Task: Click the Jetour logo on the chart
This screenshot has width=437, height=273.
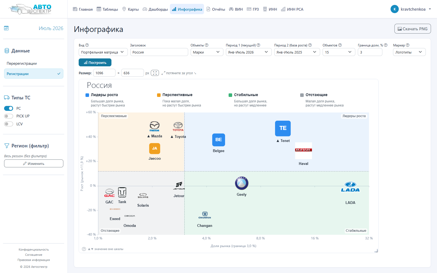Action: coord(179,186)
